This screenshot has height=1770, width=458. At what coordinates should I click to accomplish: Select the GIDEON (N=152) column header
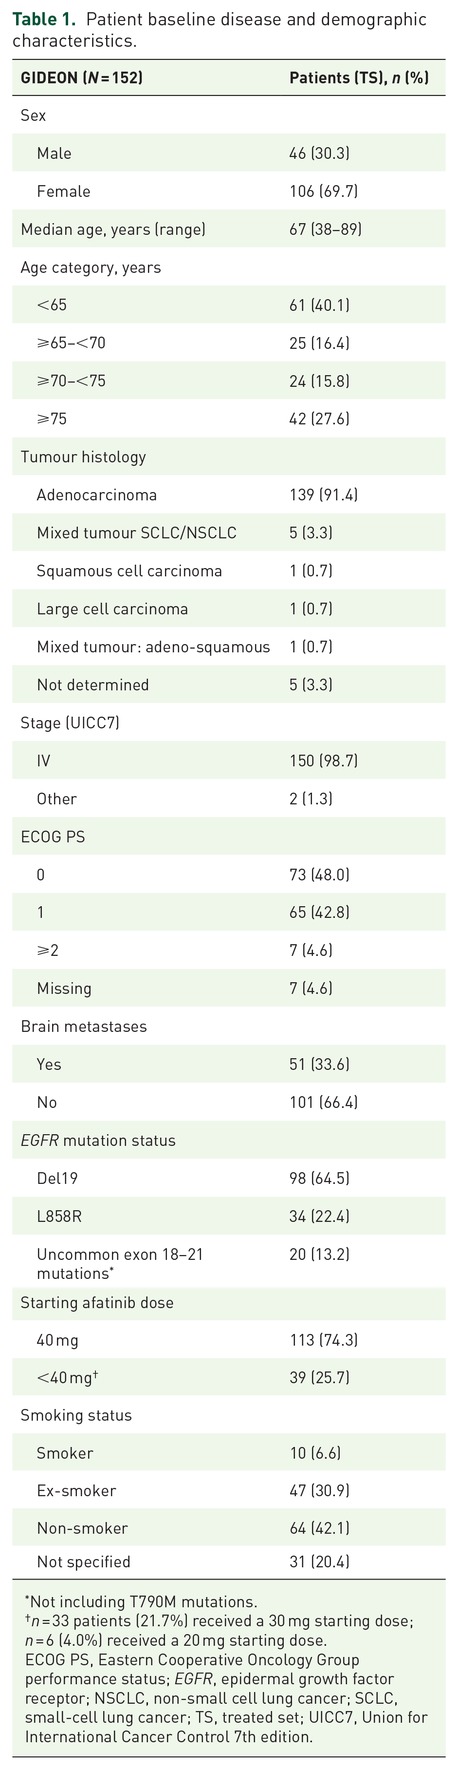pos(82,77)
